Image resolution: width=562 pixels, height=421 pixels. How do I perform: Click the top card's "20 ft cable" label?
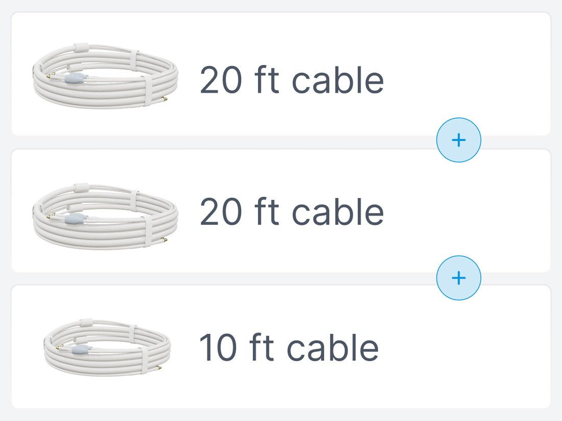pyautogui.click(x=291, y=80)
